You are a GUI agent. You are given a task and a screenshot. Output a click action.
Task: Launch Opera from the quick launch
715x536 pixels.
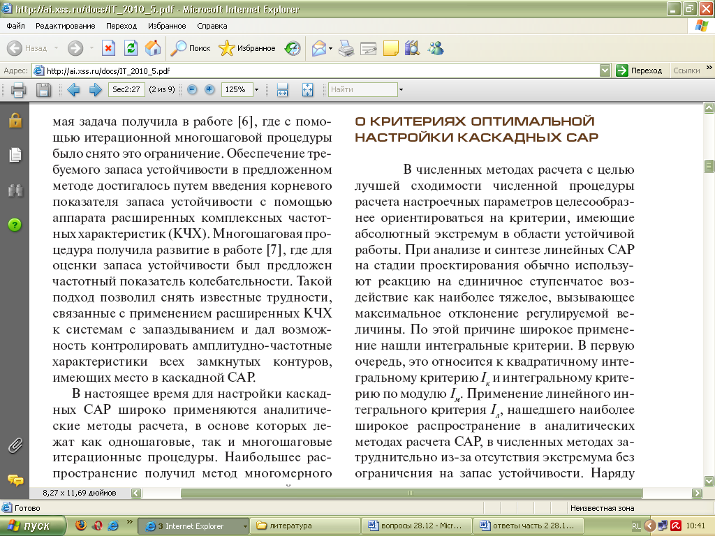pyautogui.click(x=97, y=526)
